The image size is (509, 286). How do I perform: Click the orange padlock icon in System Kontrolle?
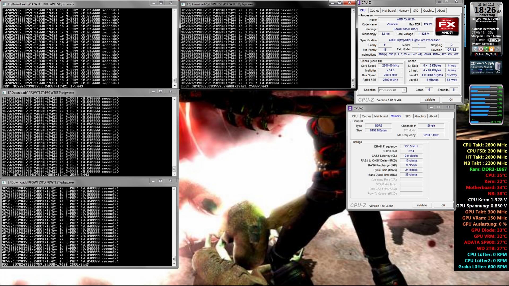(x=491, y=49)
